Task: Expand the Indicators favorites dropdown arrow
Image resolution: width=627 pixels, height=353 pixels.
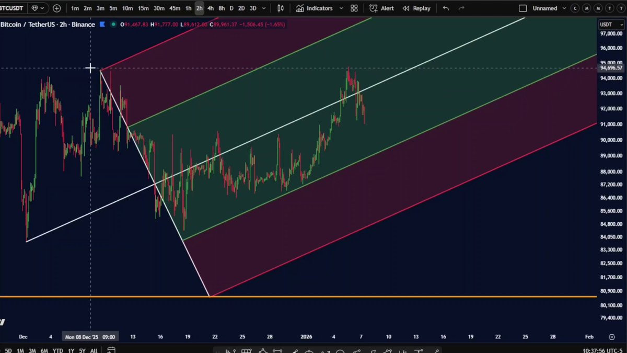Action: click(x=341, y=8)
